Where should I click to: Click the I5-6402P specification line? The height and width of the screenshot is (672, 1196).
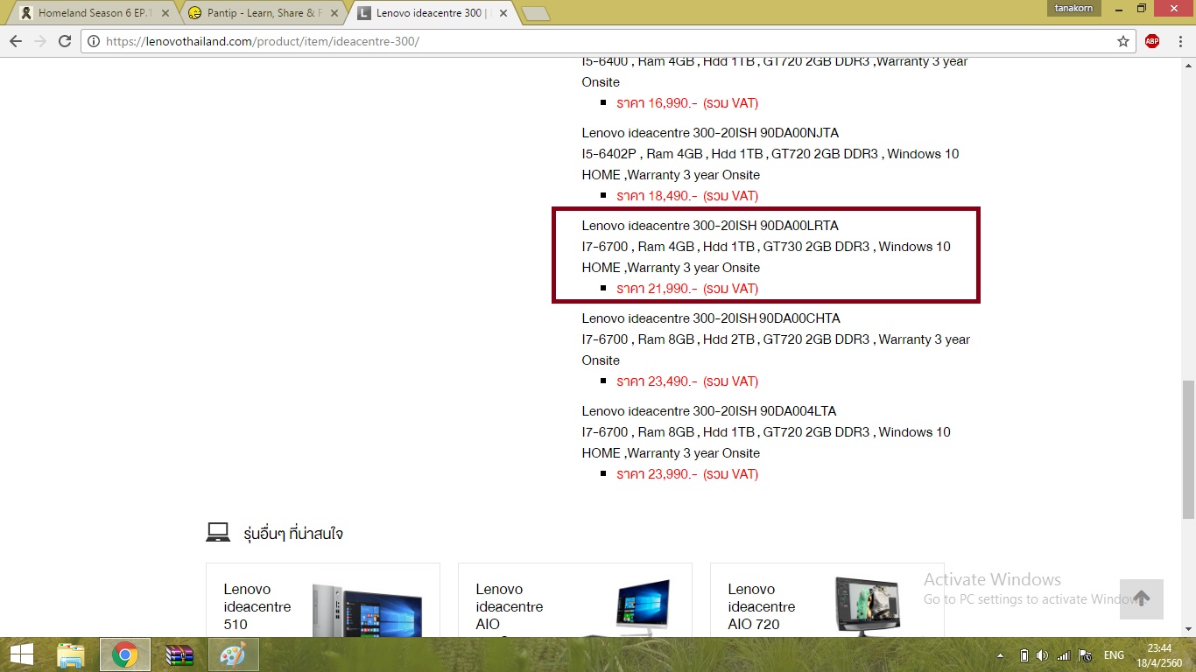[x=770, y=154]
